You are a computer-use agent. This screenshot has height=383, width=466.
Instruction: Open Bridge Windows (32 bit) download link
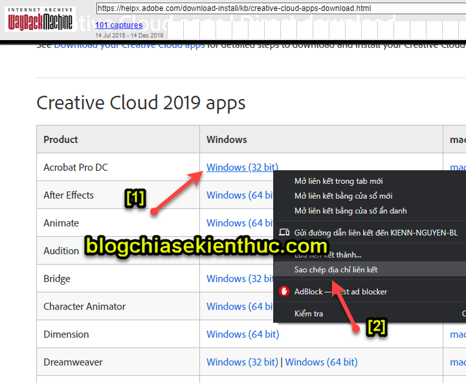coord(240,279)
